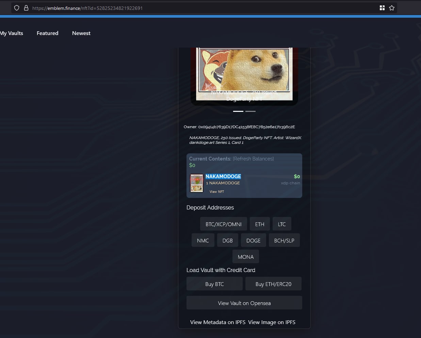
Task: Click the Current Contents $0 total
Action: 192,165
